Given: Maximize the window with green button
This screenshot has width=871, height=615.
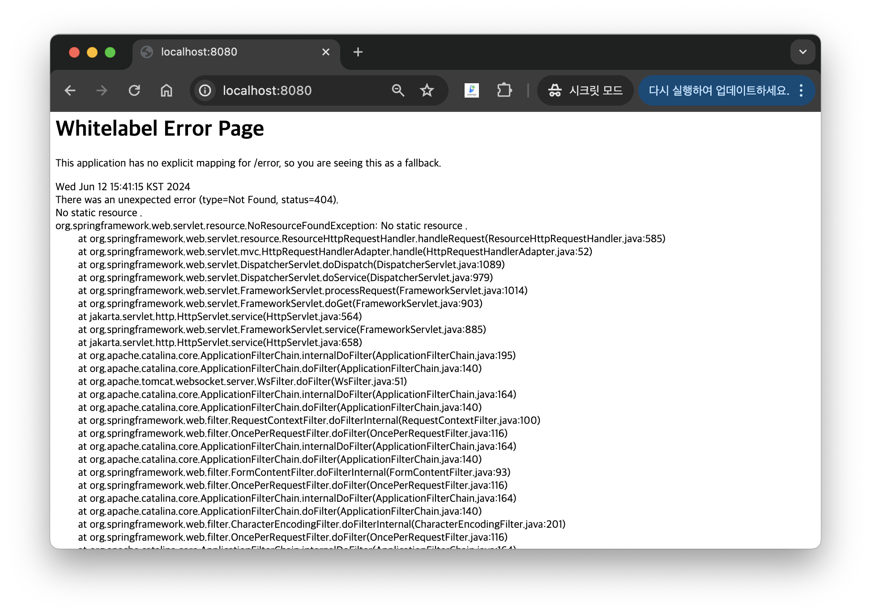Looking at the screenshot, I should 110,52.
